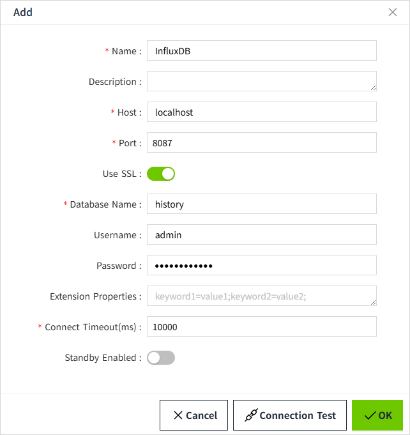Click the Connection Test button

(290, 415)
